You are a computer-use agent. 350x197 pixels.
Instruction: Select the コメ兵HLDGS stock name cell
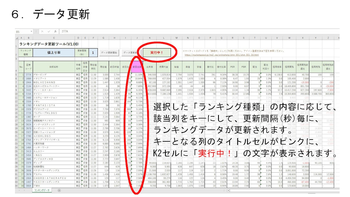pos(54,136)
